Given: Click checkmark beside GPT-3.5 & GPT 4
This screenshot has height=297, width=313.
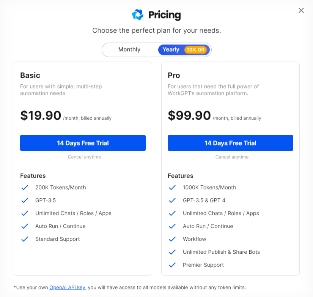Looking at the screenshot, I should pos(172,200).
